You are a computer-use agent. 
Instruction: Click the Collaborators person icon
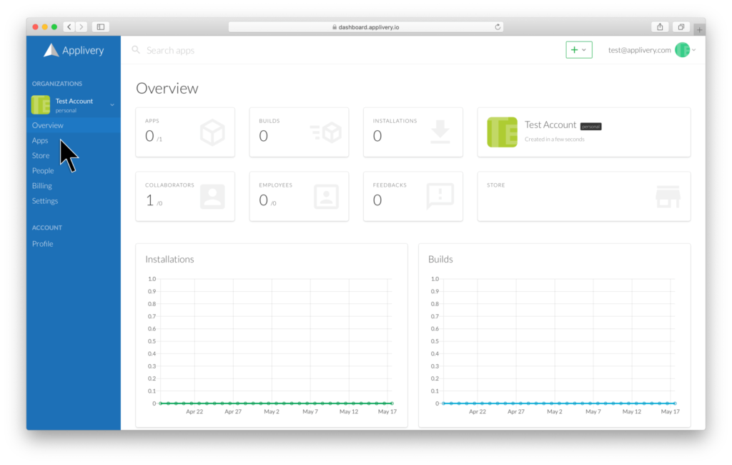click(x=212, y=196)
